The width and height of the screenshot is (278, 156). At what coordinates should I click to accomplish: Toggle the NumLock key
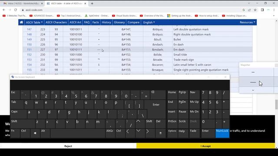tap(222, 133)
